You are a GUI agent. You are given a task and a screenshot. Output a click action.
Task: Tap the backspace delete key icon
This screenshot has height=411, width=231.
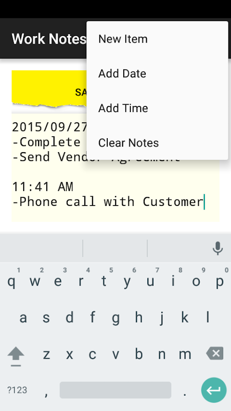coord(215,353)
